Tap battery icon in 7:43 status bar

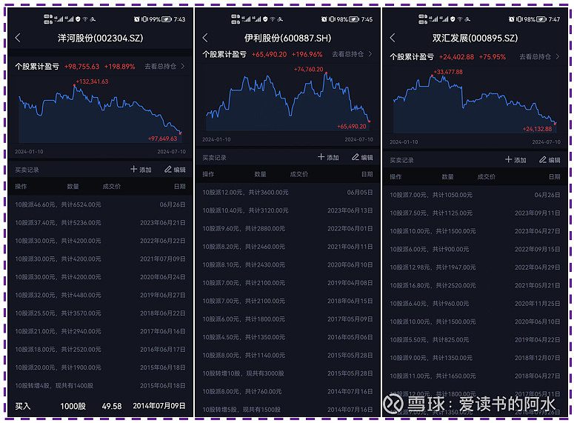[x=167, y=19]
